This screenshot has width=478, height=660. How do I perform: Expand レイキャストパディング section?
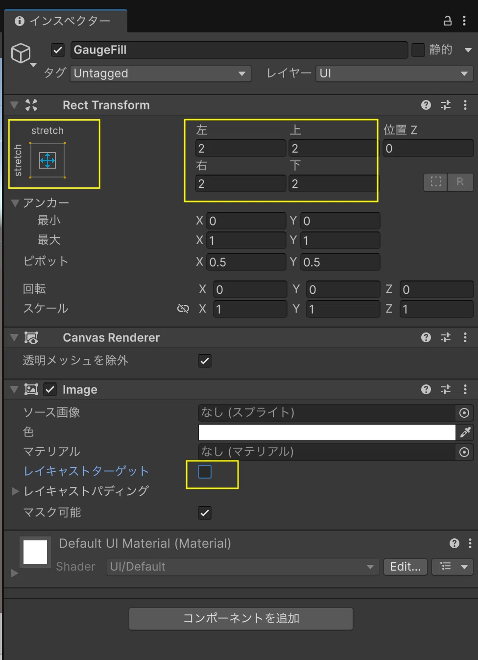[15, 491]
